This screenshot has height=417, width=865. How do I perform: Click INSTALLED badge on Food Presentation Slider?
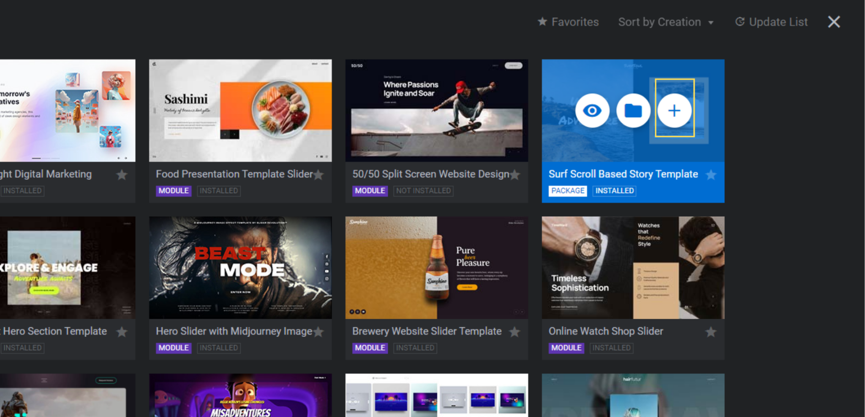pyautogui.click(x=218, y=191)
